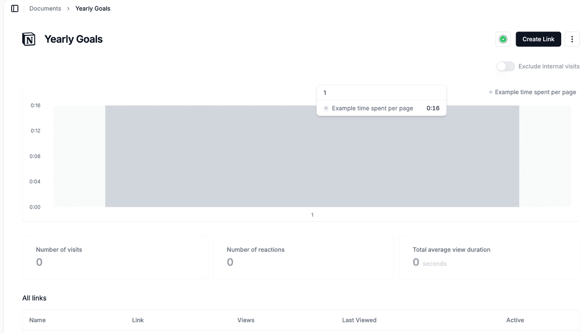Click the legend dot for Example time spent
Image resolution: width=582 pixels, height=333 pixels.
[491, 92]
